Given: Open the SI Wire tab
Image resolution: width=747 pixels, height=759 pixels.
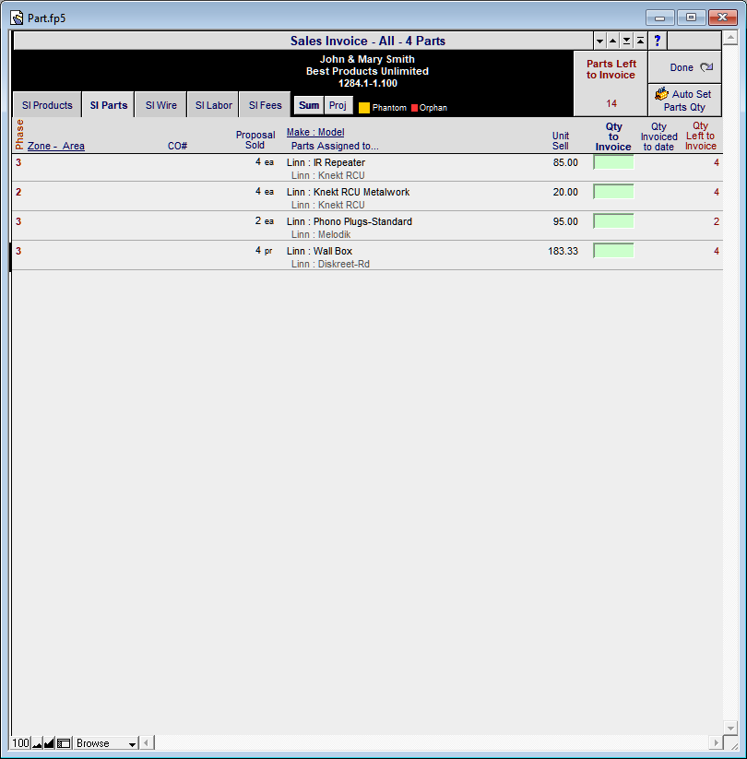Looking at the screenshot, I should point(161,105).
